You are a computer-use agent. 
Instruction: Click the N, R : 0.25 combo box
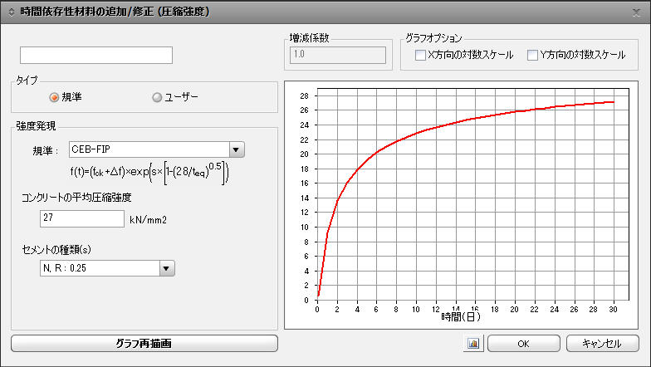(90, 267)
